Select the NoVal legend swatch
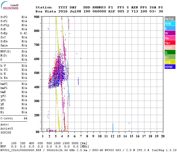 point(170,19)
